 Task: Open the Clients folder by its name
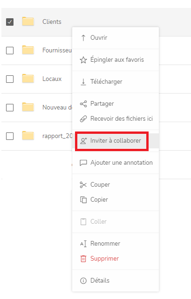click(52, 22)
